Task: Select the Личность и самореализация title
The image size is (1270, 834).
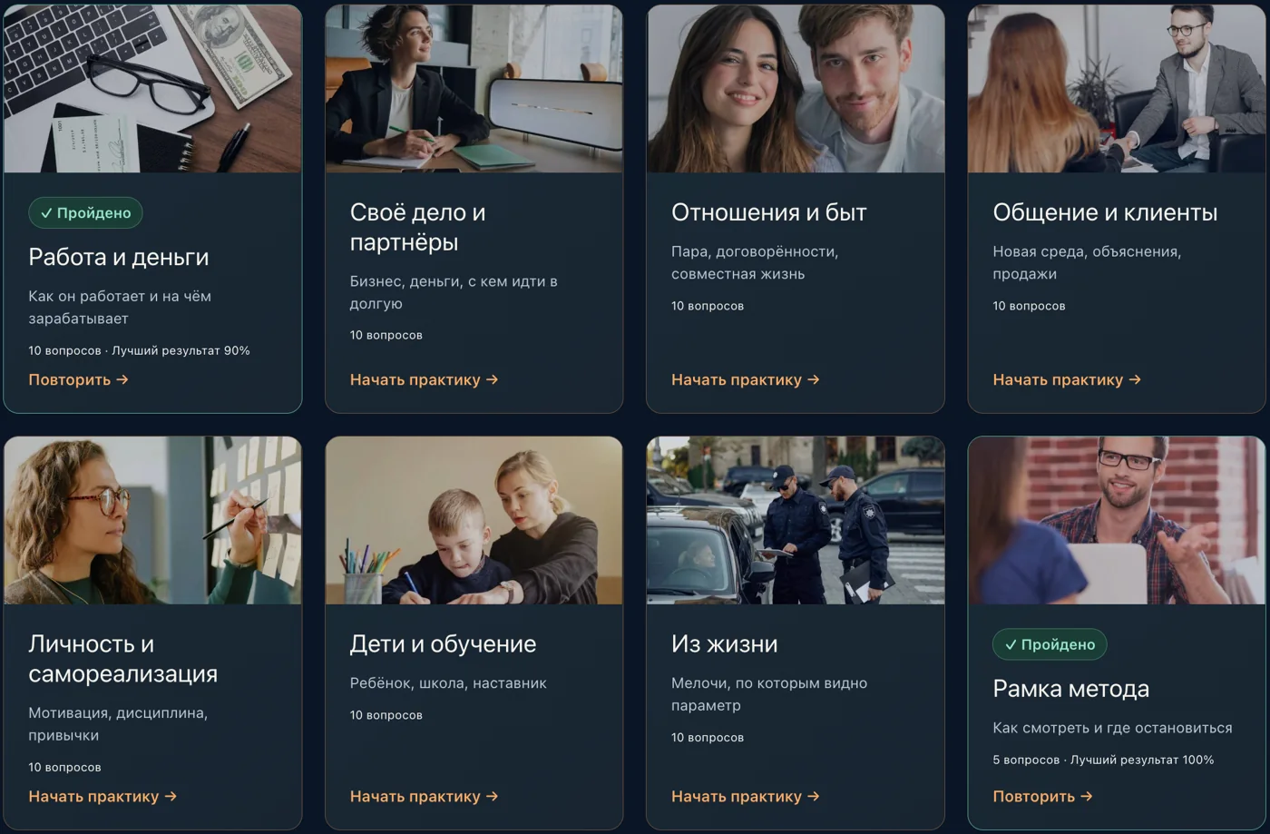Action: tap(122, 659)
